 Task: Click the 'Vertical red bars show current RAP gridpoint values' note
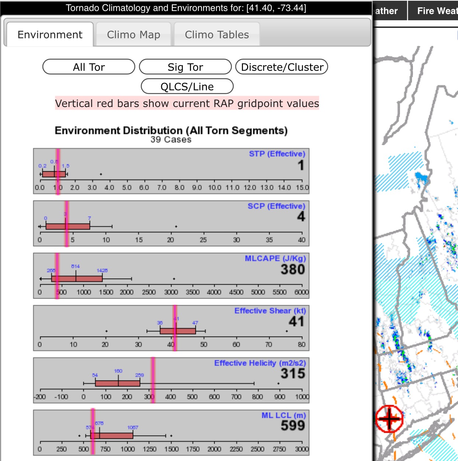187,103
